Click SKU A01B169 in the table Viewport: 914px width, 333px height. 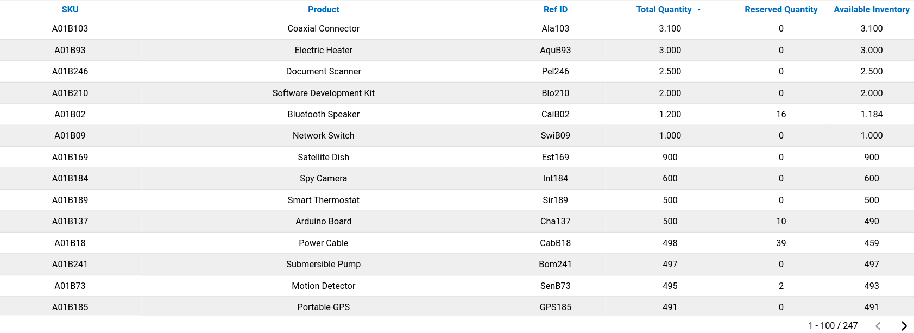point(70,157)
